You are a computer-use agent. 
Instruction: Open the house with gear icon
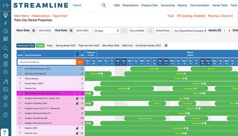tap(5, 31)
